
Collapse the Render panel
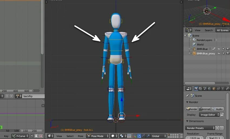(x=187, y=102)
